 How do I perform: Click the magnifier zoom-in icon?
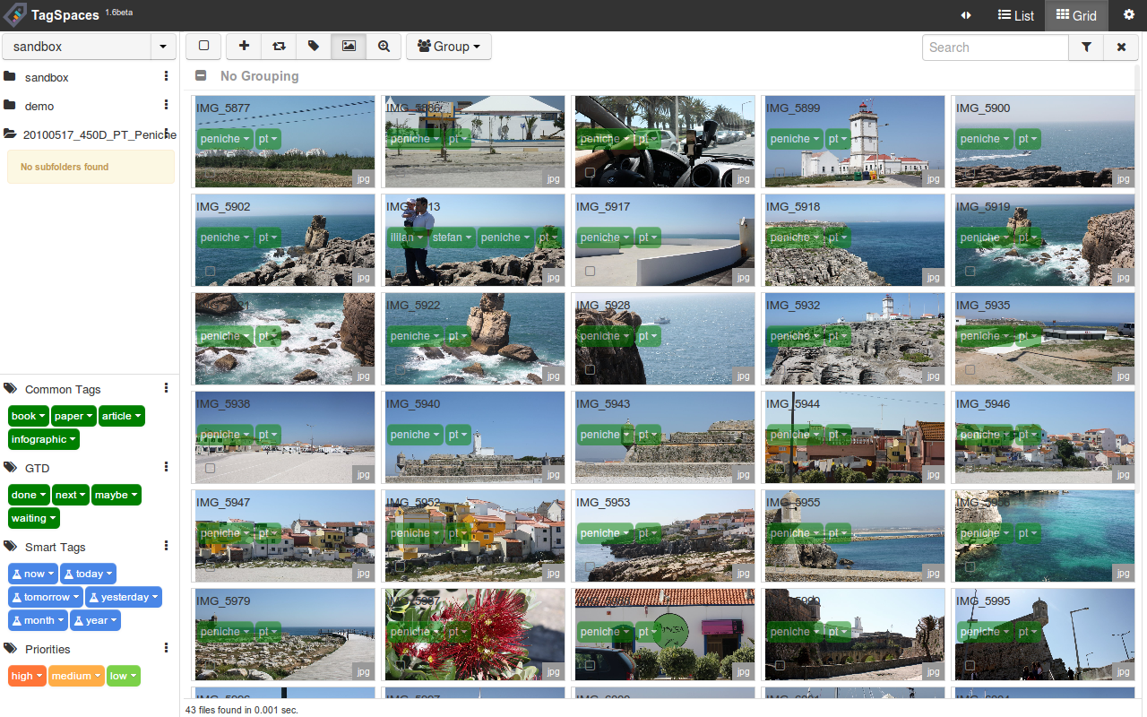coord(384,47)
